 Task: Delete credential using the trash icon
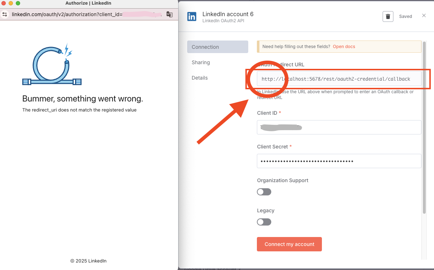click(x=388, y=16)
